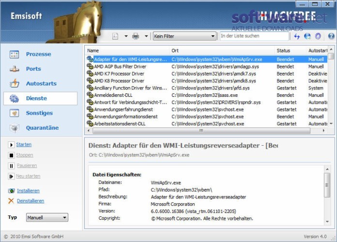The height and width of the screenshot is (242, 337).
Task: Switch to Sonstiges section
Action: (x=39, y=113)
